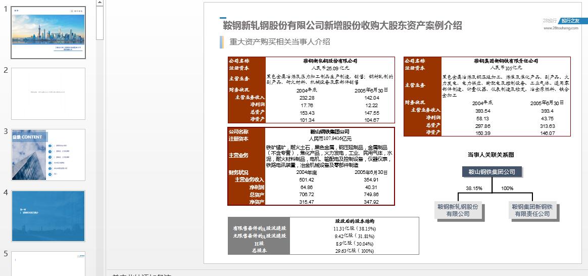Click the 2005年6月30日 header in the 鞍钢集团新钢铁 table
The width and height of the screenshot is (588, 276).
(547, 103)
